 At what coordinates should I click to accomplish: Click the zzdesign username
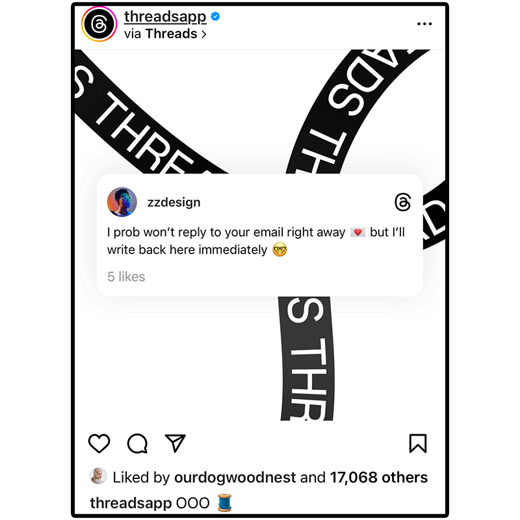click(174, 202)
